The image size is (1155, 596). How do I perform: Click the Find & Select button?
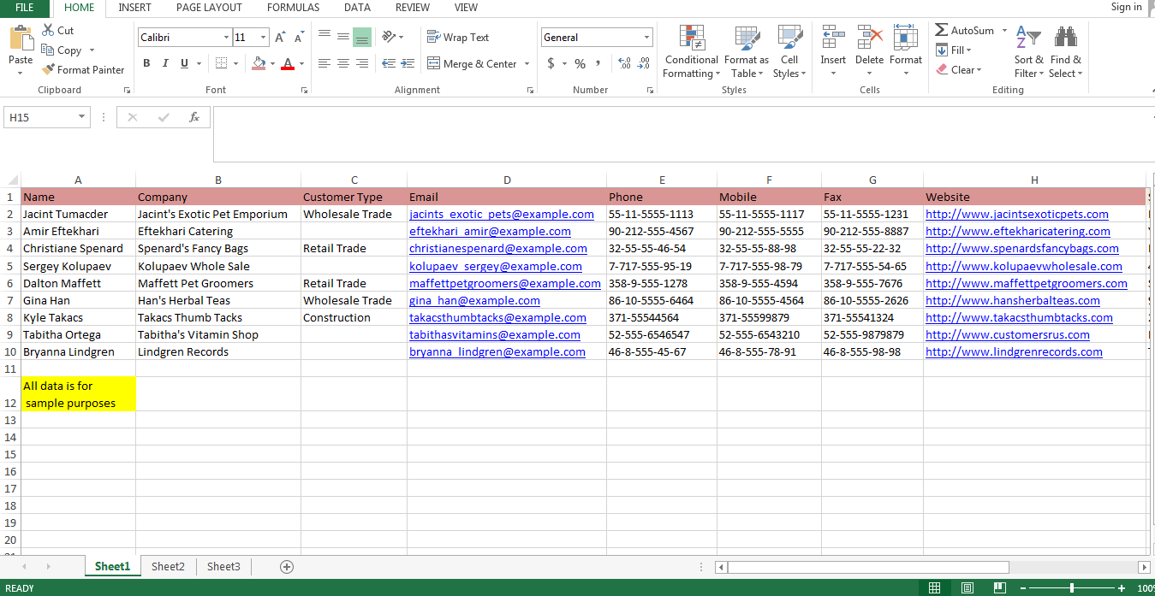pos(1066,52)
